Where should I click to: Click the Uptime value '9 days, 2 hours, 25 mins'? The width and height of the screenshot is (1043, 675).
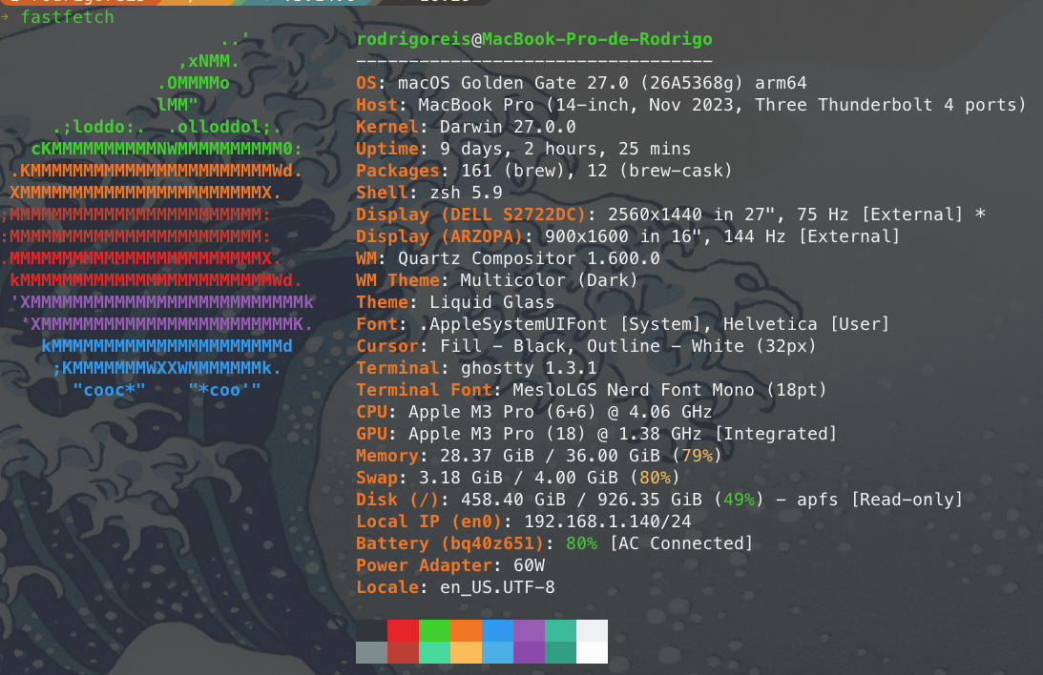point(566,149)
